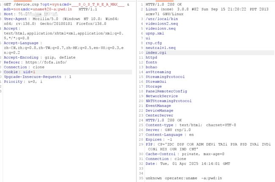275x182 pixels.
Task: Select the second HTTP/1.0 200 OK on line 24
Action: point(164,120)
